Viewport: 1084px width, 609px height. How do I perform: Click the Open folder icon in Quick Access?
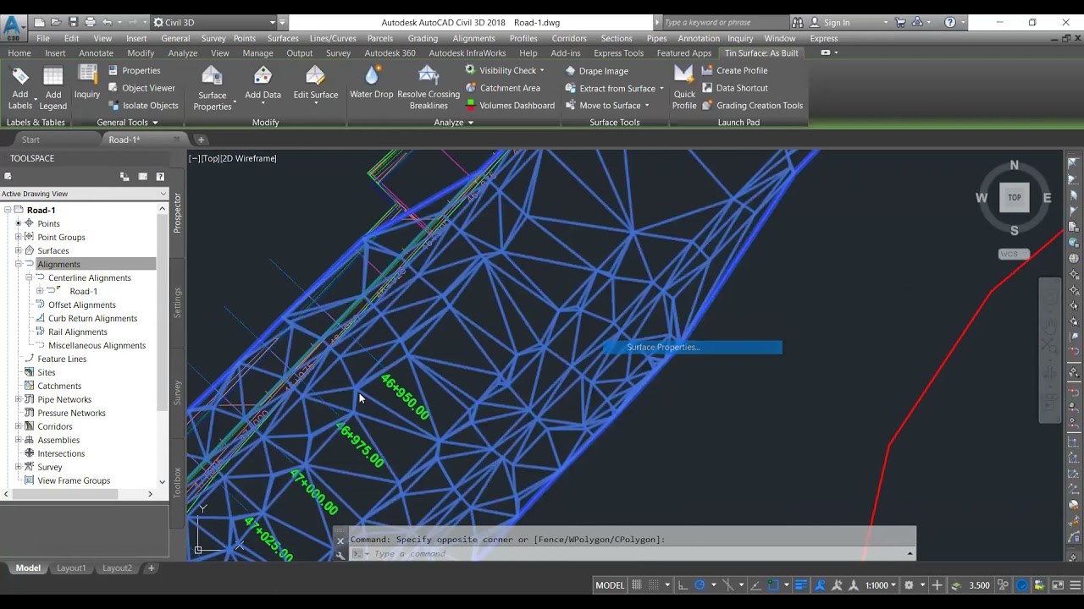(x=56, y=22)
